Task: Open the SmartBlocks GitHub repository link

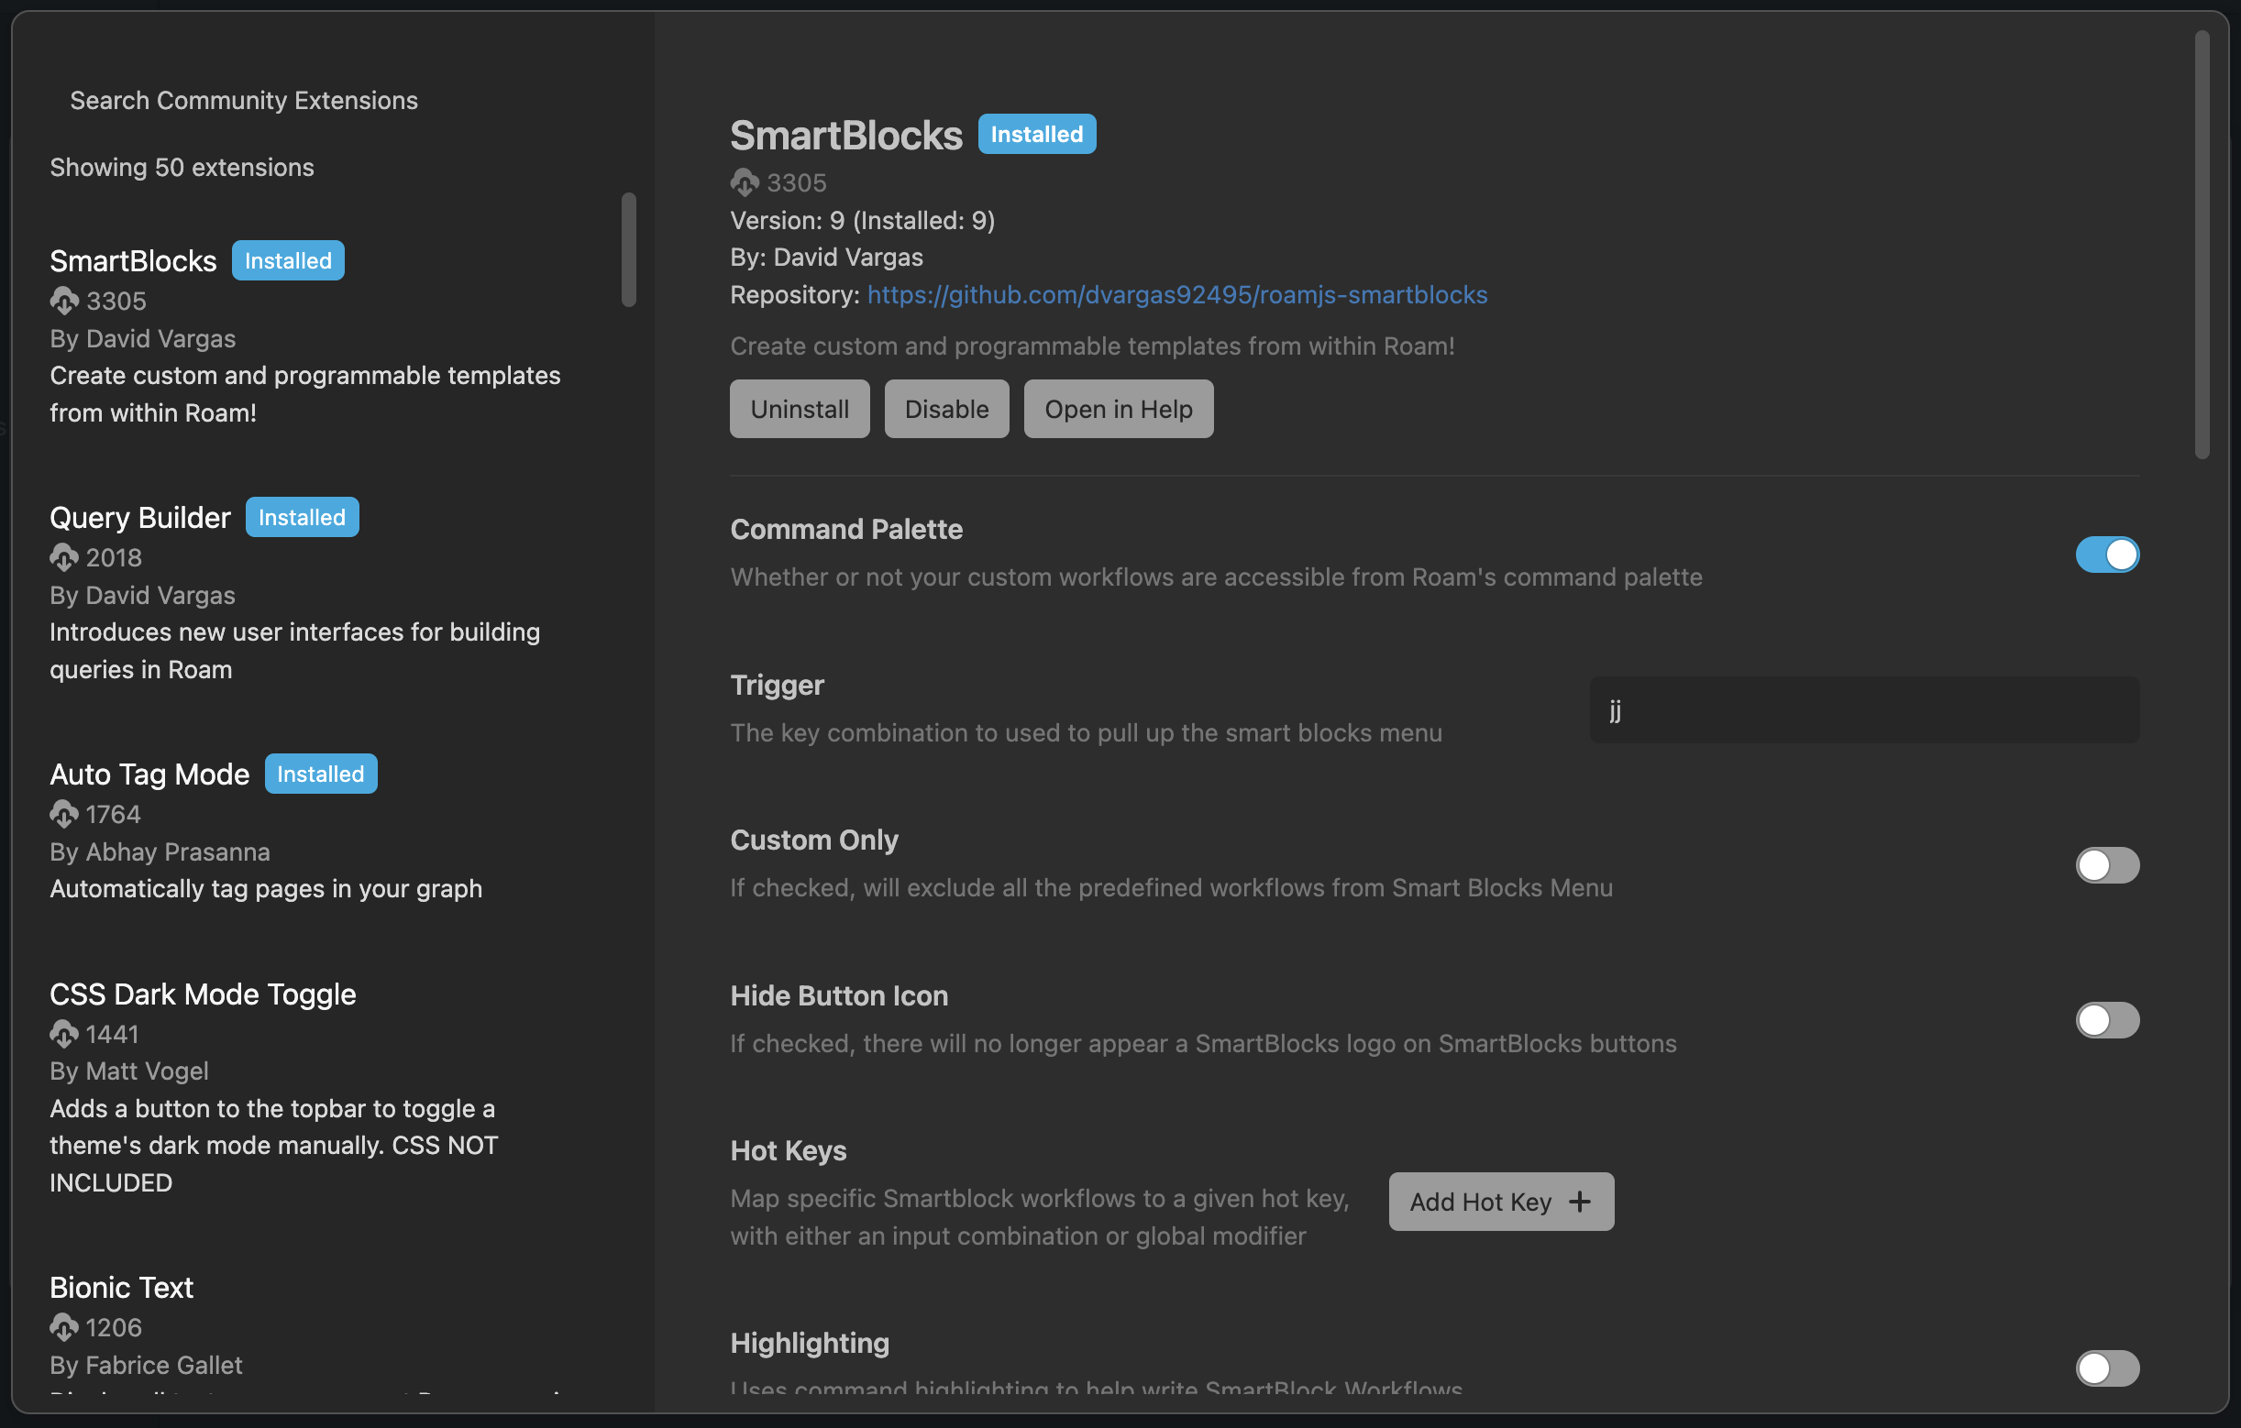Action: tap(1176, 295)
